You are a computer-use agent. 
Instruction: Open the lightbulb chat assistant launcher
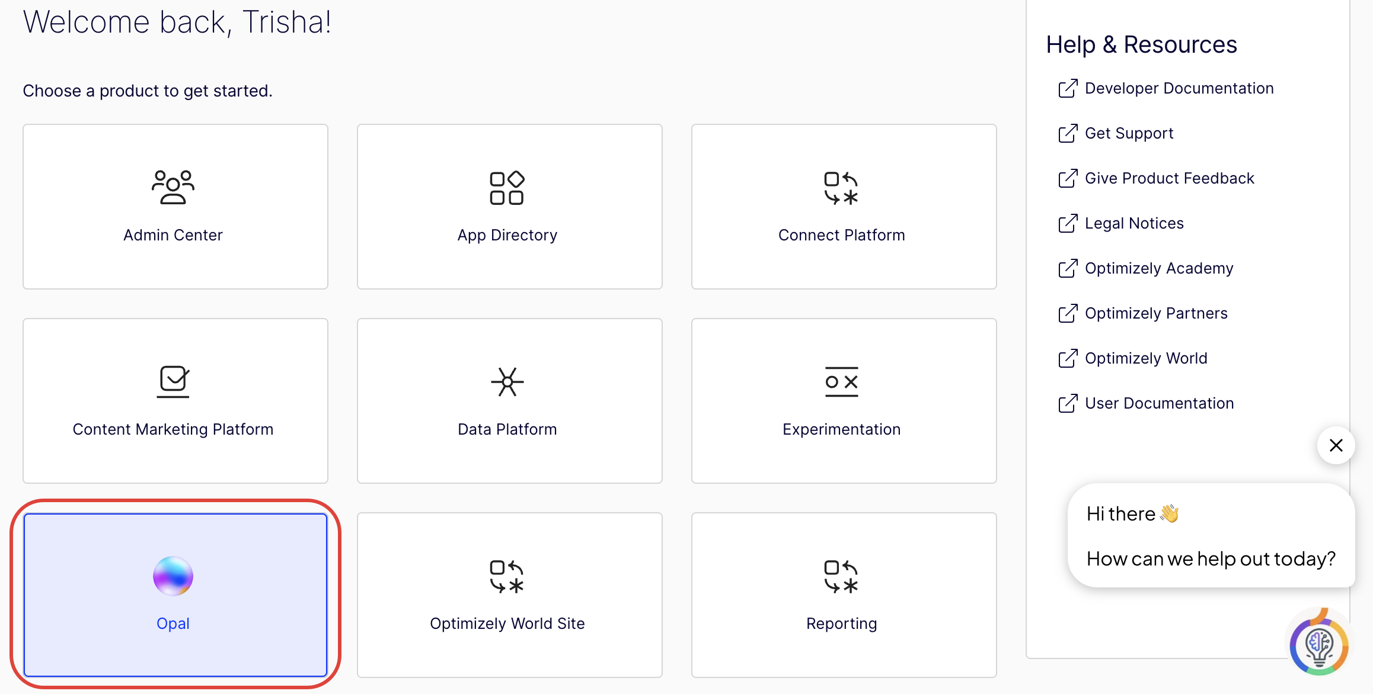[1319, 644]
